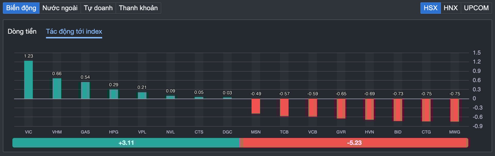The image size is (495, 156).
Task: Click the 1.5 axis label
Action: pos(477,53)
